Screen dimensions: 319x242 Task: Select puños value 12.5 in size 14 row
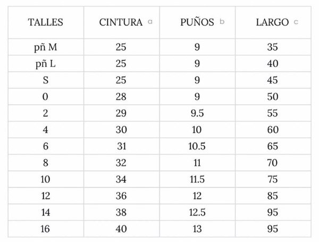(197, 213)
